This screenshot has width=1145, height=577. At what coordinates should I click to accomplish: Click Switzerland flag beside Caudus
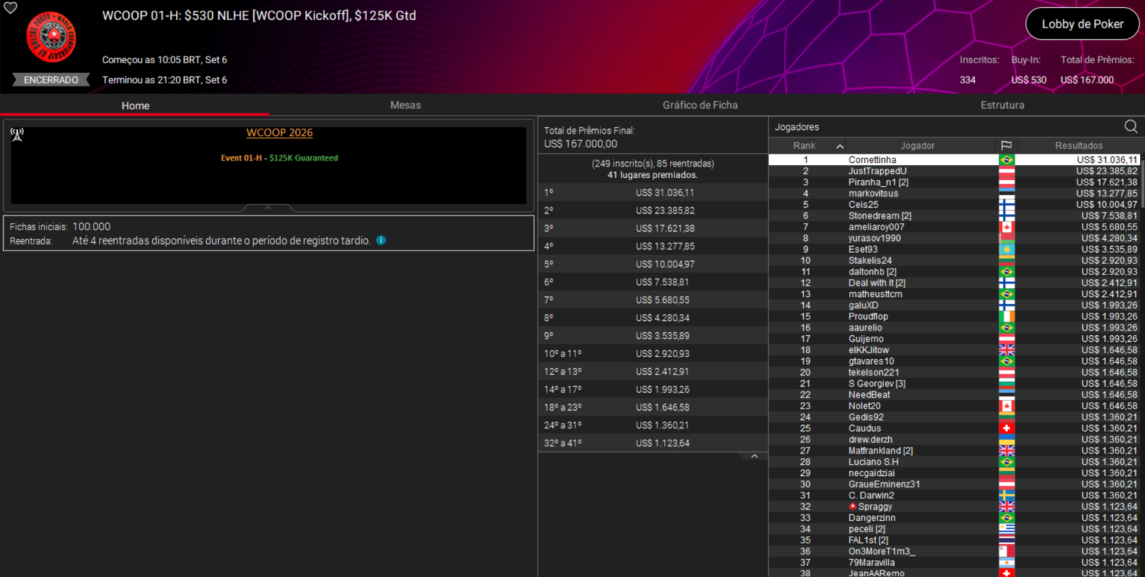click(x=1006, y=428)
